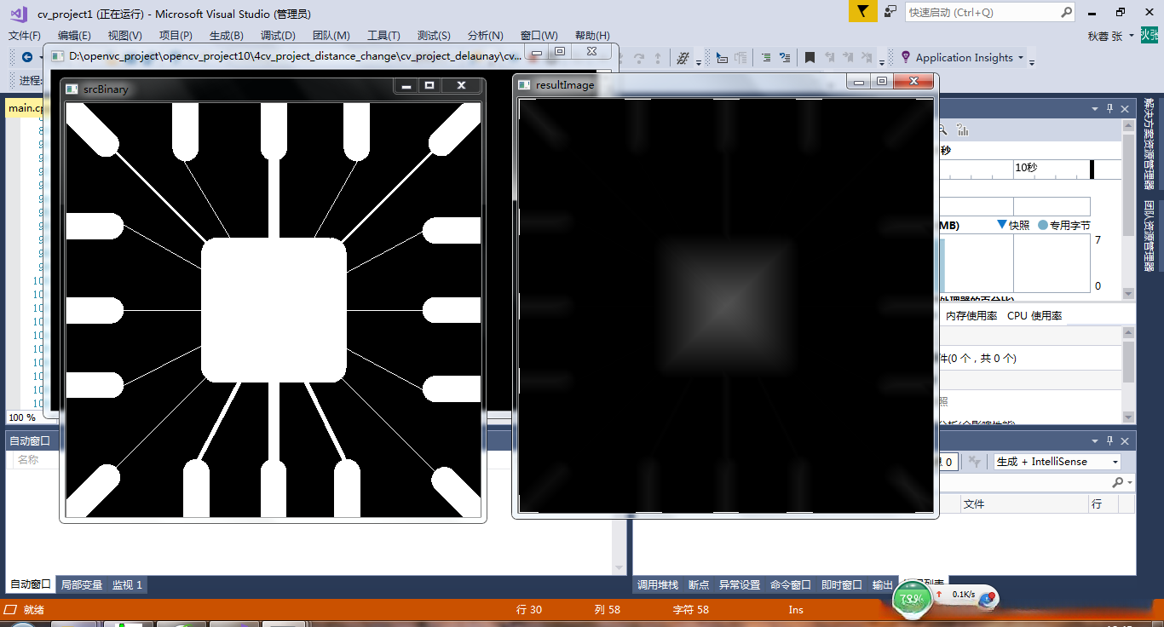Click the previous bookmark icon
Screen dimensions: 1164x627
(x=829, y=58)
